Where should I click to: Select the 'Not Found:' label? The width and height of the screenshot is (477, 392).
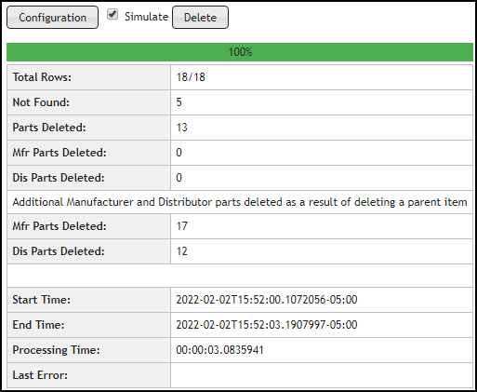click(x=41, y=102)
